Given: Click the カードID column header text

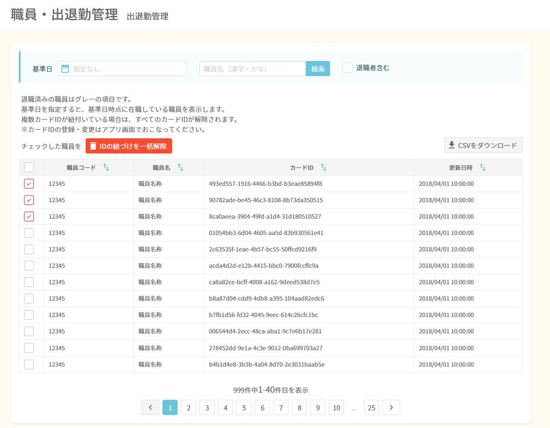Looking at the screenshot, I should pos(302,167).
